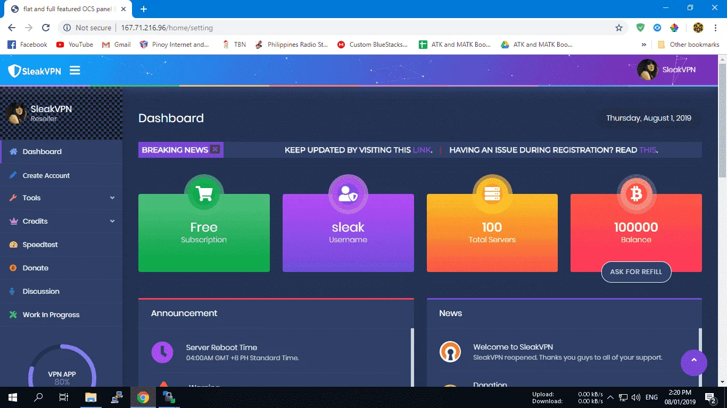
Task: Open the Windows notification center
Action: coord(710,397)
